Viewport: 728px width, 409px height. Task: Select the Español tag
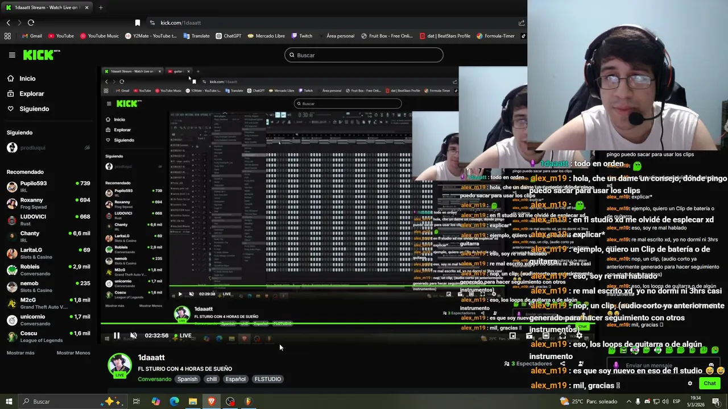(235, 379)
